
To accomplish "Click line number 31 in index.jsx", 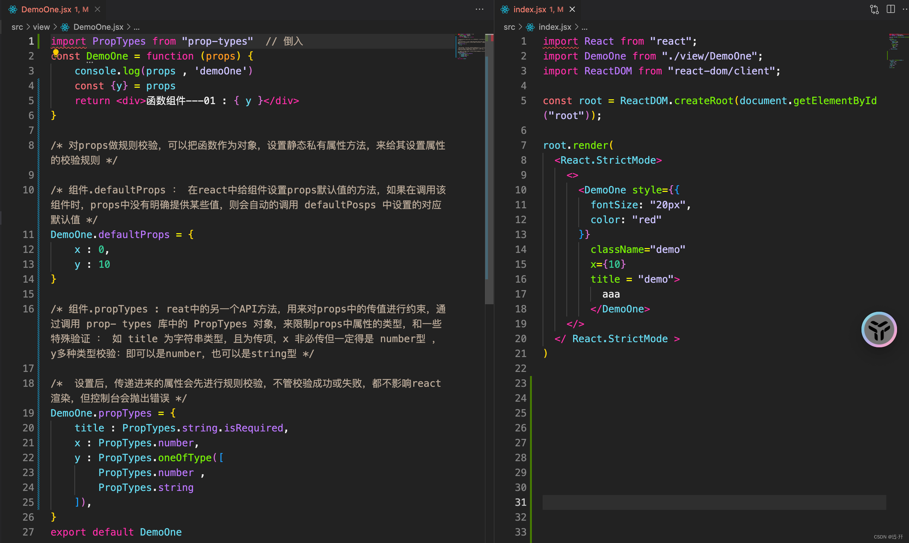I will (521, 502).
